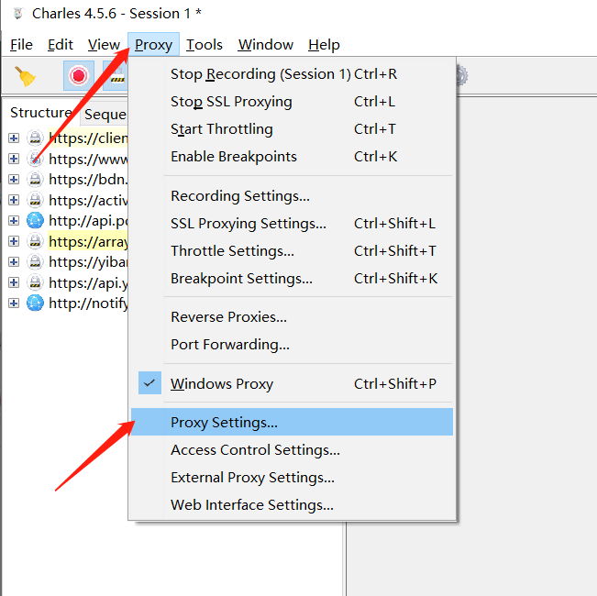The height and width of the screenshot is (596, 597).
Task: Select the https://array host row
Action: pyautogui.click(x=88, y=241)
